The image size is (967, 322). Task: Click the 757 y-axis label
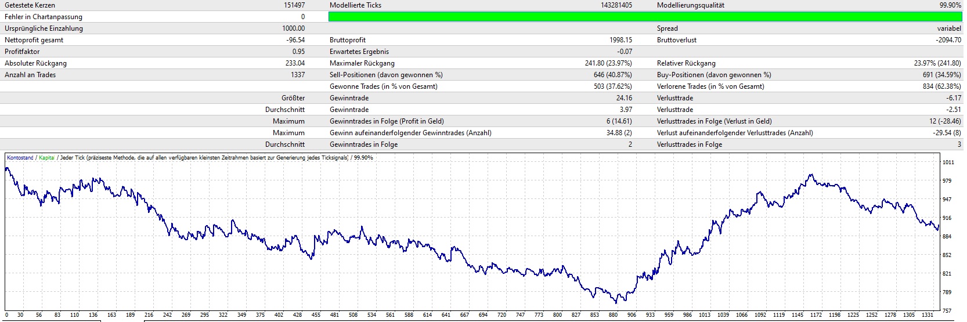947,311
